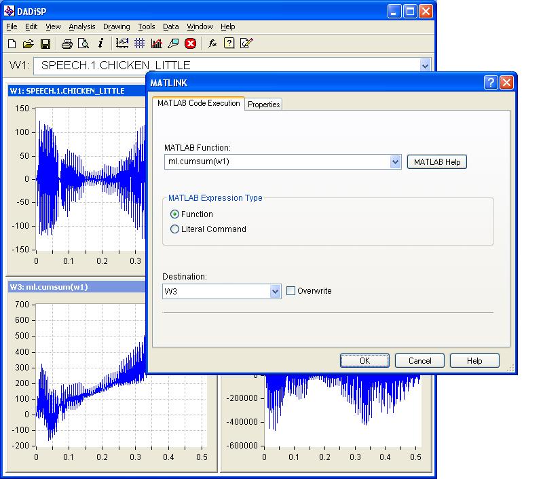Confirm with the OK button
The image size is (543, 479).
[x=364, y=361]
